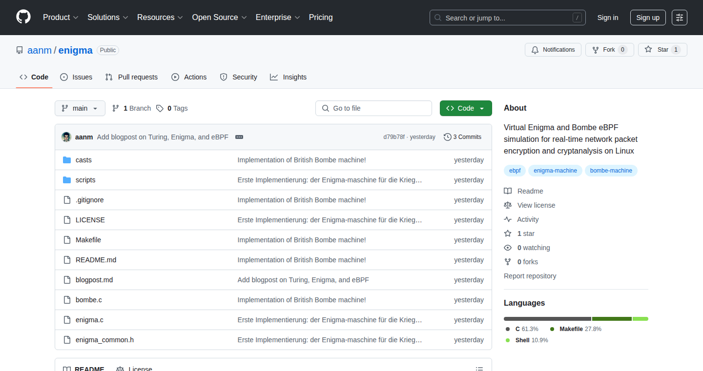Click the casts folder icon
The image size is (703, 371).
coord(67,160)
